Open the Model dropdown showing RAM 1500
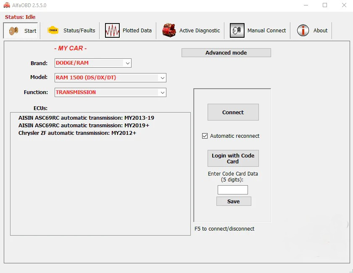 pyautogui.click(x=162, y=78)
